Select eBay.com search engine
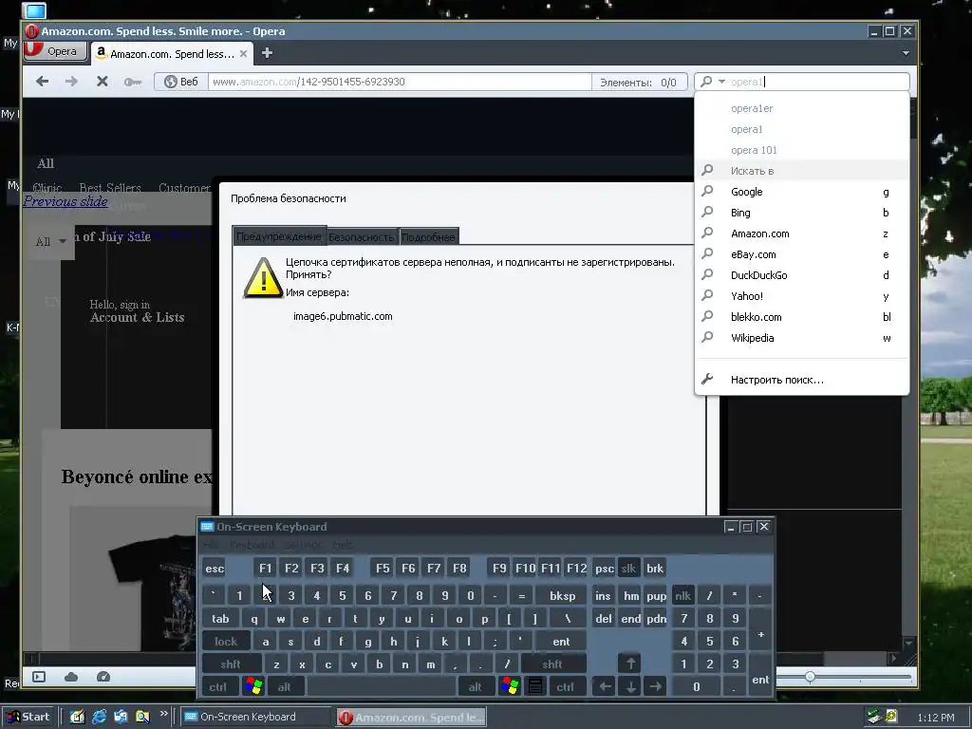The width and height of the screenshot is (972, 729). (802, 254)
